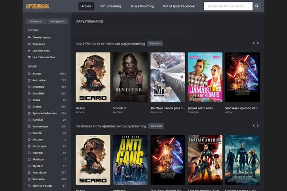
Task: Click the circle icon next to Action genre
Action: (29, 74)
